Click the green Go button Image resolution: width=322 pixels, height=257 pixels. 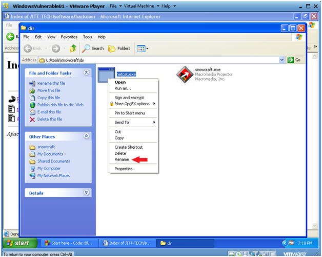[294, 60]
